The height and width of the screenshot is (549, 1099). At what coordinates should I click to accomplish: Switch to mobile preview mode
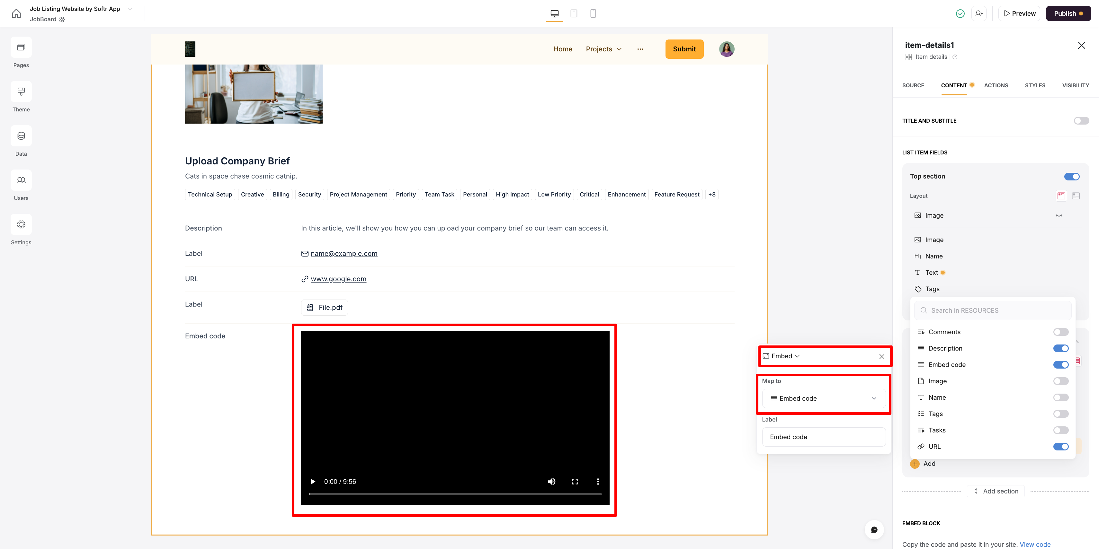tap(593, 13)
